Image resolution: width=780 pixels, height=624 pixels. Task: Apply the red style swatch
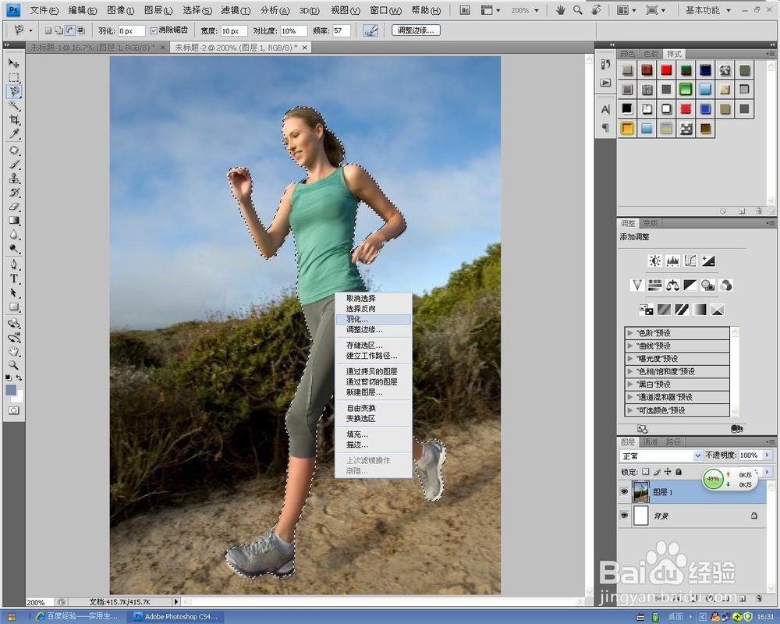pyautogui.click(x=666, y=70)
